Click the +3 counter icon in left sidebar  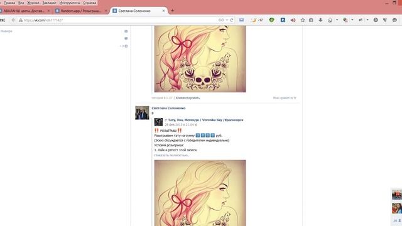pos(124,46)
